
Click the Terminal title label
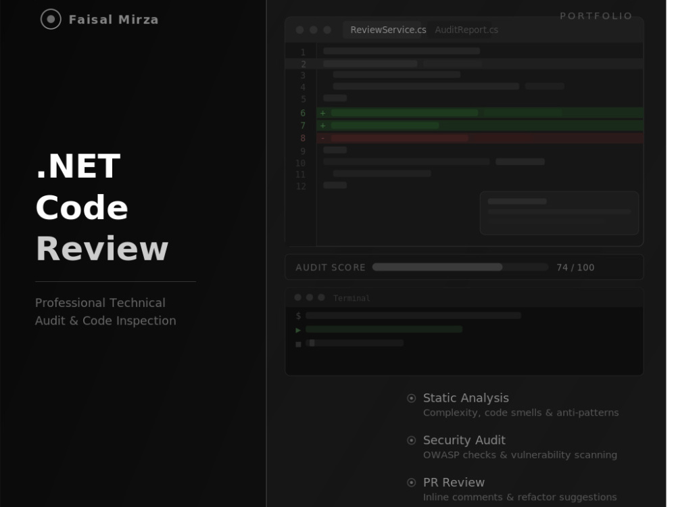pyautogui.click(x=352, y=298)
